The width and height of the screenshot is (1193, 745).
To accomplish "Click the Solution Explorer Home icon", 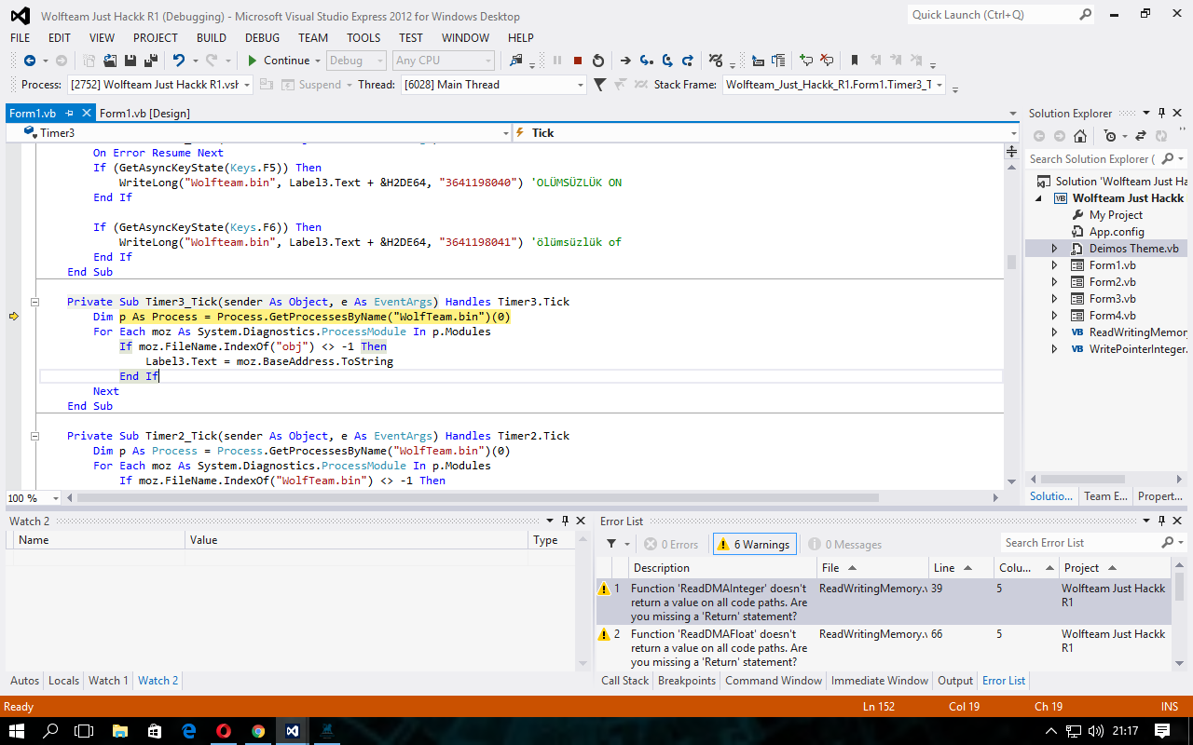I will pos(1079,136).
